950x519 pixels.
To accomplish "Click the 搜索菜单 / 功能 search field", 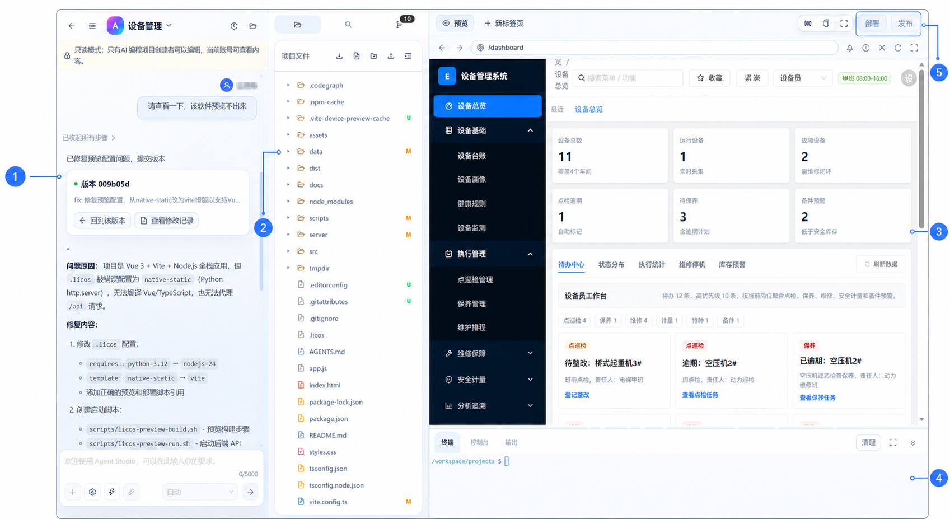I will [x=628, y=78].
